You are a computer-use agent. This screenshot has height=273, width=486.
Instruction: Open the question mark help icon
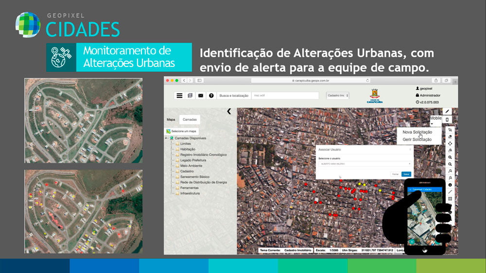tap(211, 96)
